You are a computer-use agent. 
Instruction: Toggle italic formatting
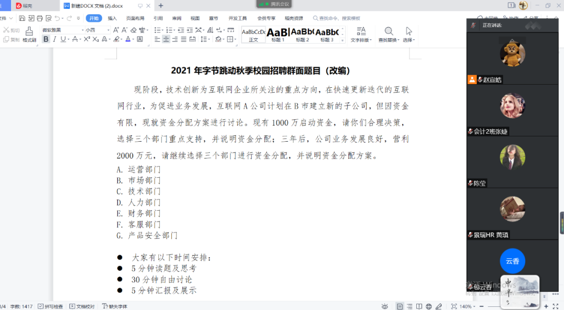[55, 39]
